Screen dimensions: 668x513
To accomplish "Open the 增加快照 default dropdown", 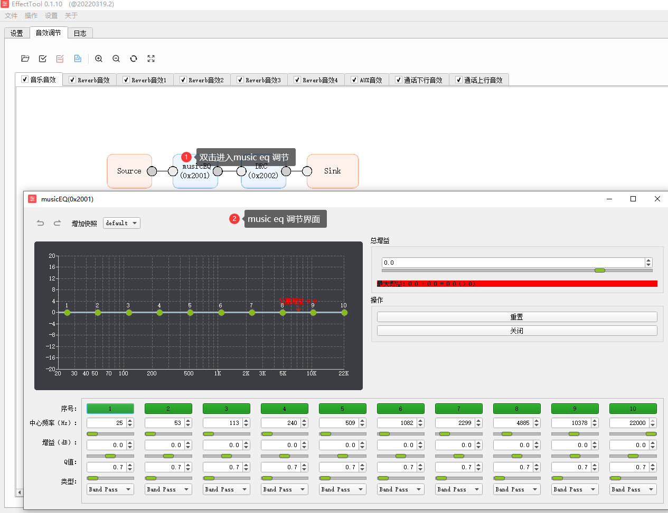I will [x=121, y=223].
